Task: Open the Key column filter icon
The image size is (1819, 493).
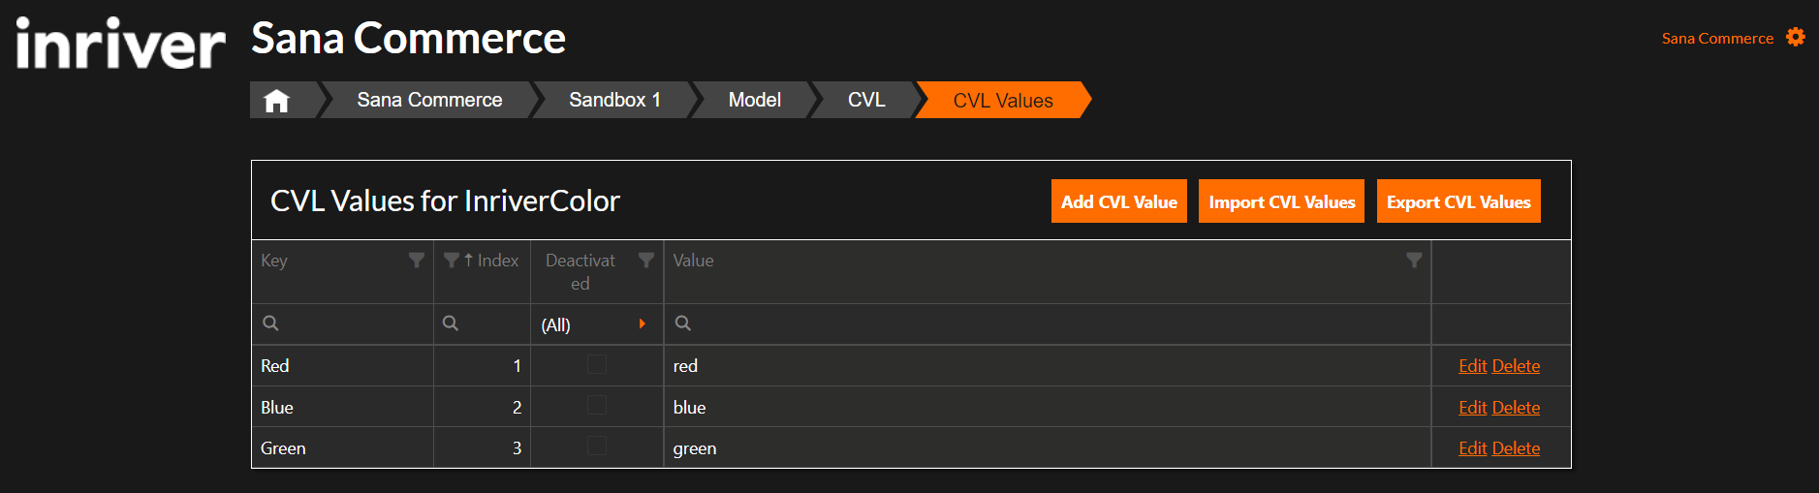Action: click(x=417, y=260)
